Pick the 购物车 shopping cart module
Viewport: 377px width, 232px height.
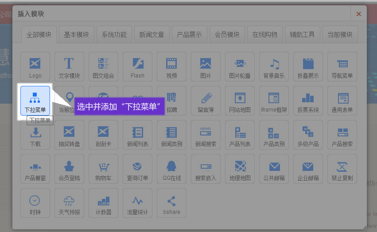coord(103,169)
